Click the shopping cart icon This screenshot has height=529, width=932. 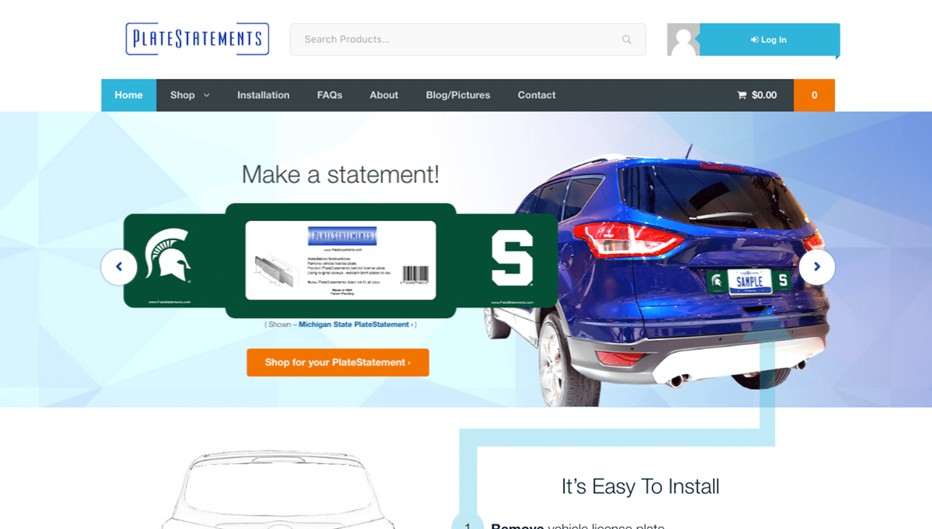point(742,95)
